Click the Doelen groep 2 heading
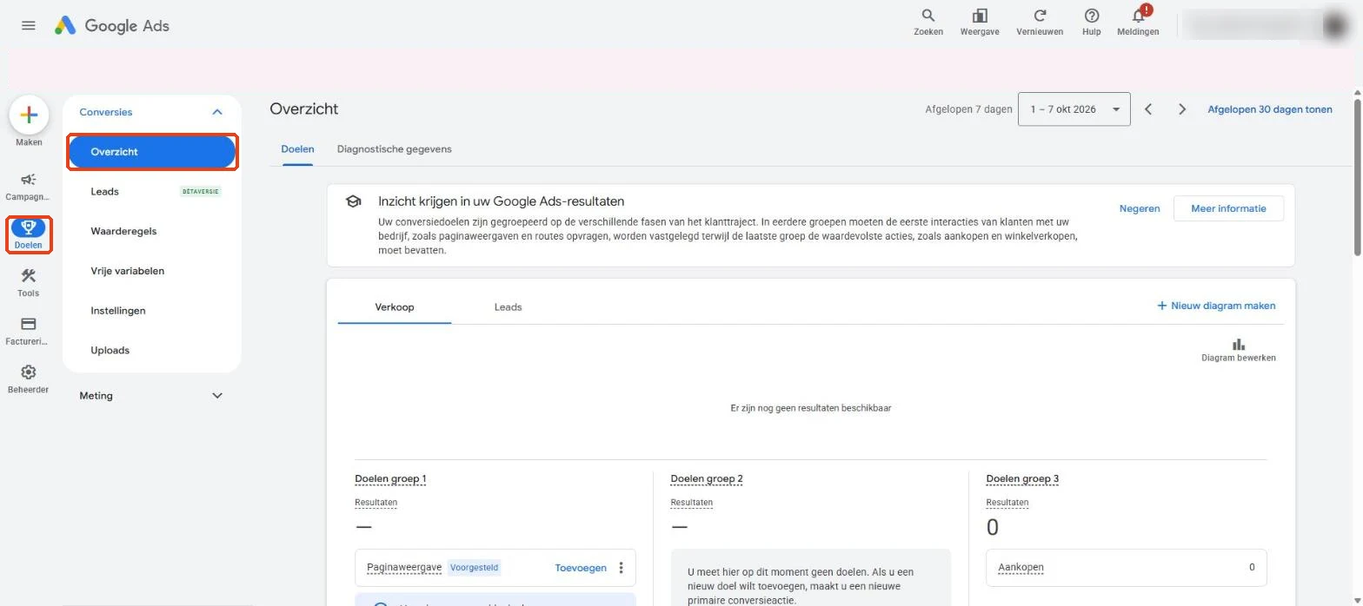The width and height of the screenshot is (1363, 606). pos(707,479)
